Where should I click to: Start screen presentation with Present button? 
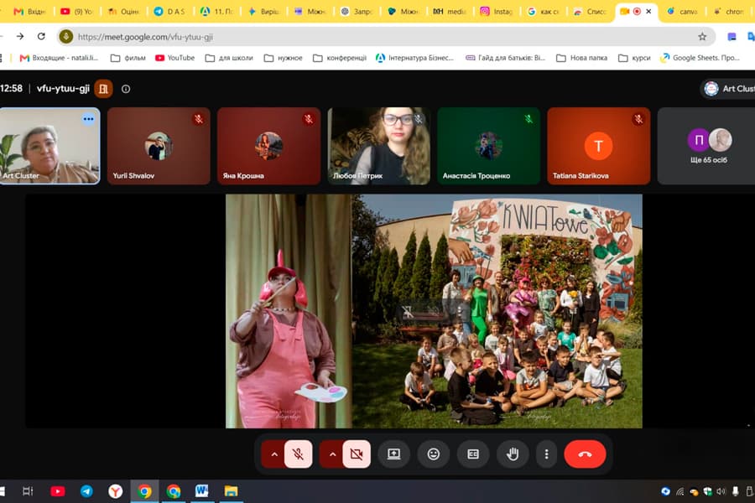click(x=394, y=454)
